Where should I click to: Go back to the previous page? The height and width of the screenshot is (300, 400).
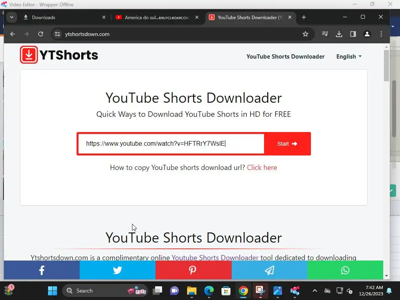pos(12,34)
